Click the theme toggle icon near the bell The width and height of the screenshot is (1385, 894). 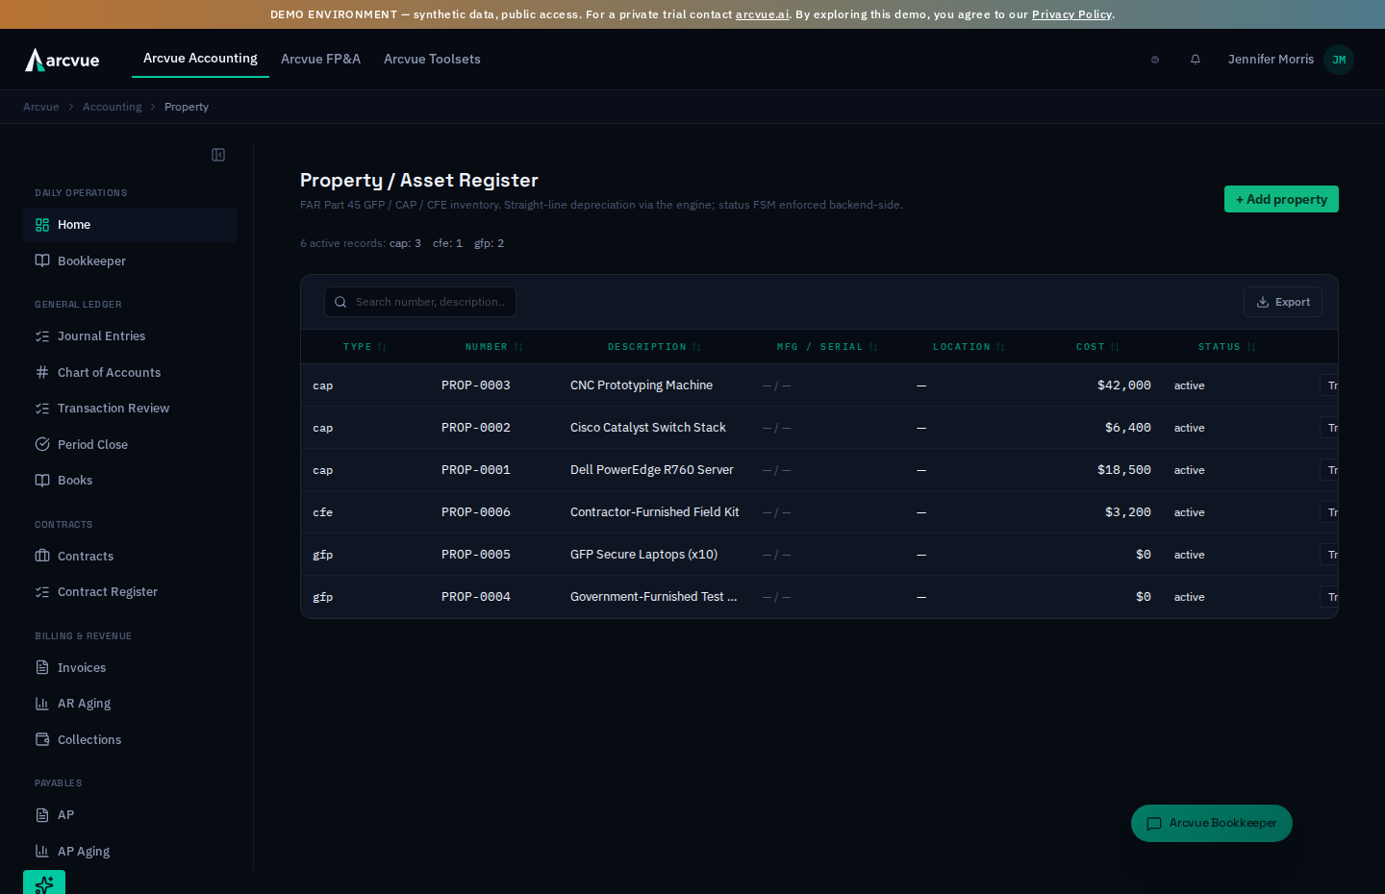point(1155,60)
